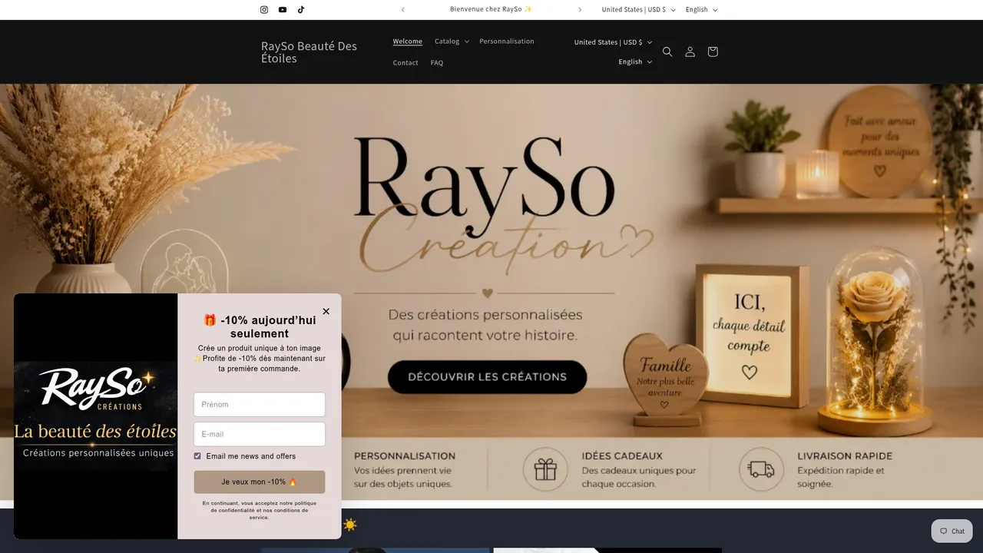Show previous announcement with left arrow
Screen dimensions: 983x553
coord(403,10)
